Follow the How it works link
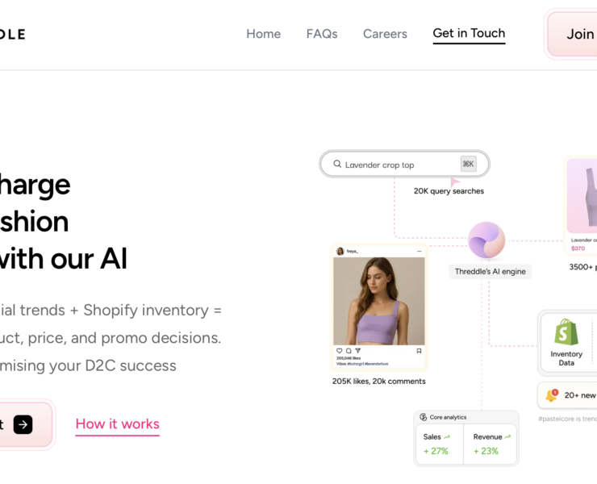Image resolution: width=597 pixels, height=484 pixels. [117, 424]
